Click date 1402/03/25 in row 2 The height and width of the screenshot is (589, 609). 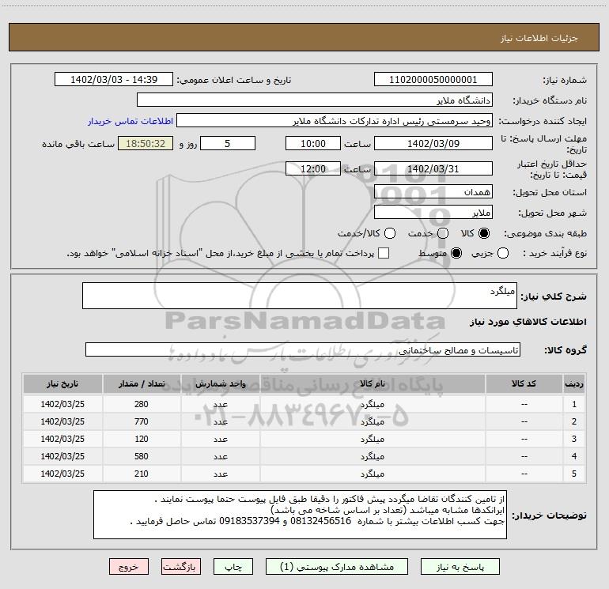pyautogui.click(x=62, y=421)
